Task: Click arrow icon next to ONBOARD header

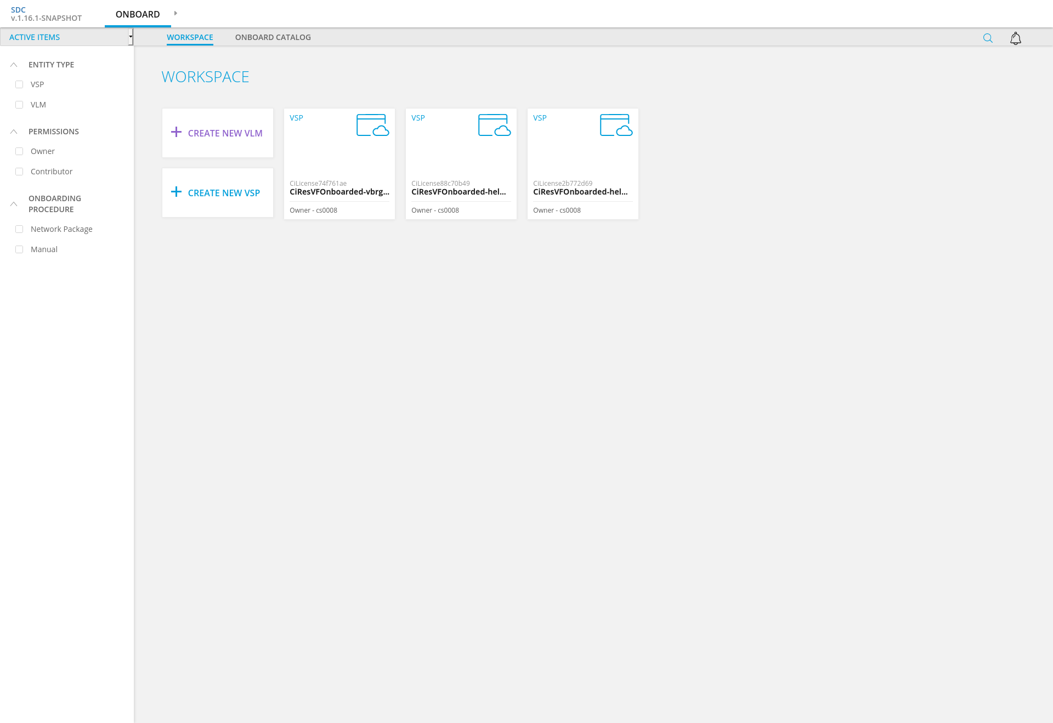Action: tap(175, 13)
